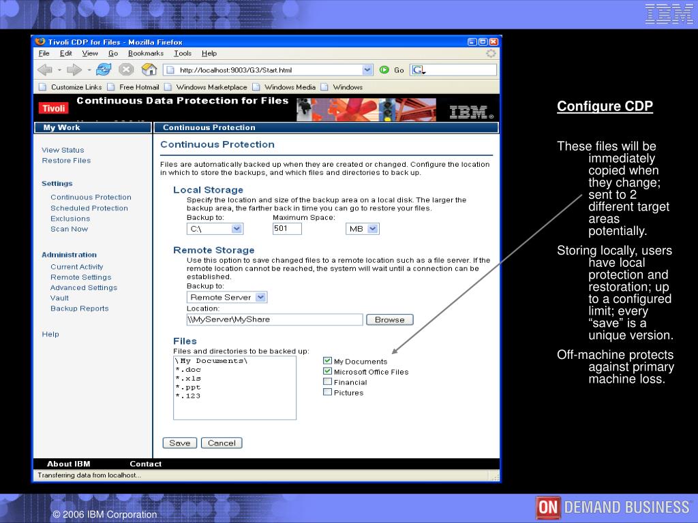
Task: Click the Firefox activity throbber icon
Action: (x=491, y=53)
